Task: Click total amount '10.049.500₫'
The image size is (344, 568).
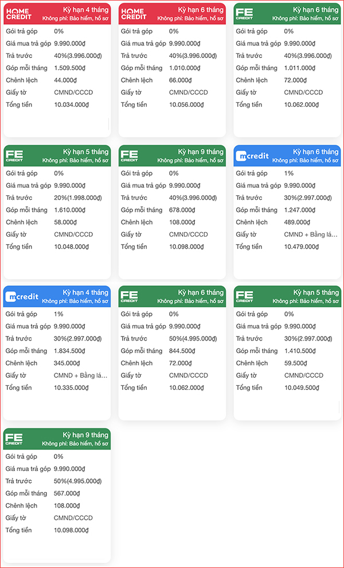Action: [x=302, y=388]
